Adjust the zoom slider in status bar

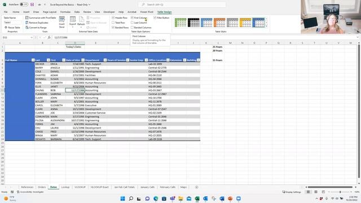[340, 192]
